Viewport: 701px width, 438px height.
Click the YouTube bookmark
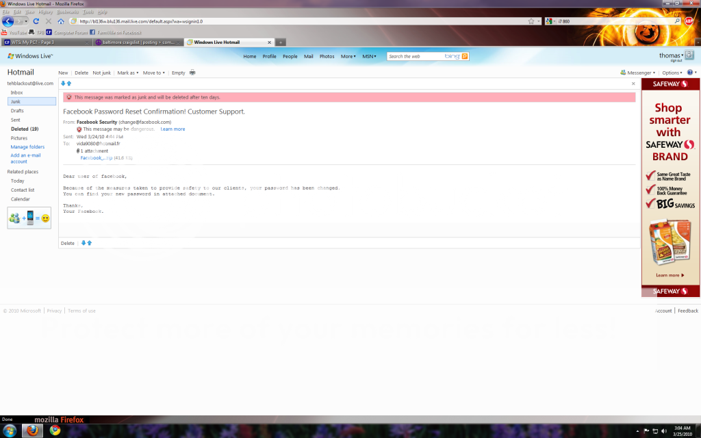point(15,32)
